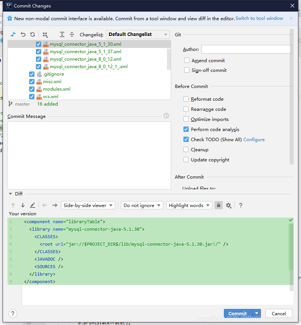Disable the Perform code analysis checkbox

coord(186,129)
